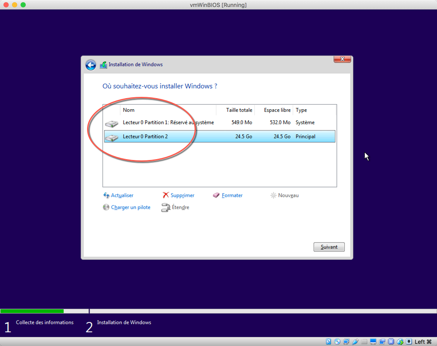Click the Type column header
This screenshot has height=346, width=437.
click(x=315, y=110)
